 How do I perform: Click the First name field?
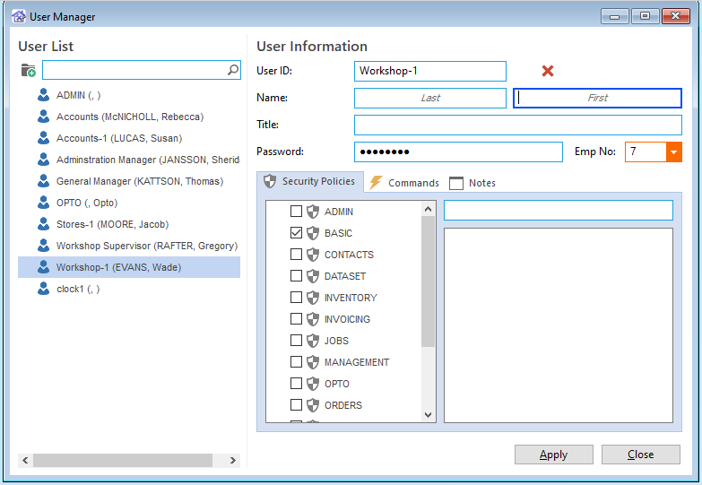[597, 98]
